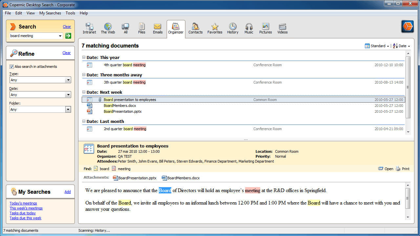Open the Intranet search category
Screen dimensions: 420x236
click(89, 29)
